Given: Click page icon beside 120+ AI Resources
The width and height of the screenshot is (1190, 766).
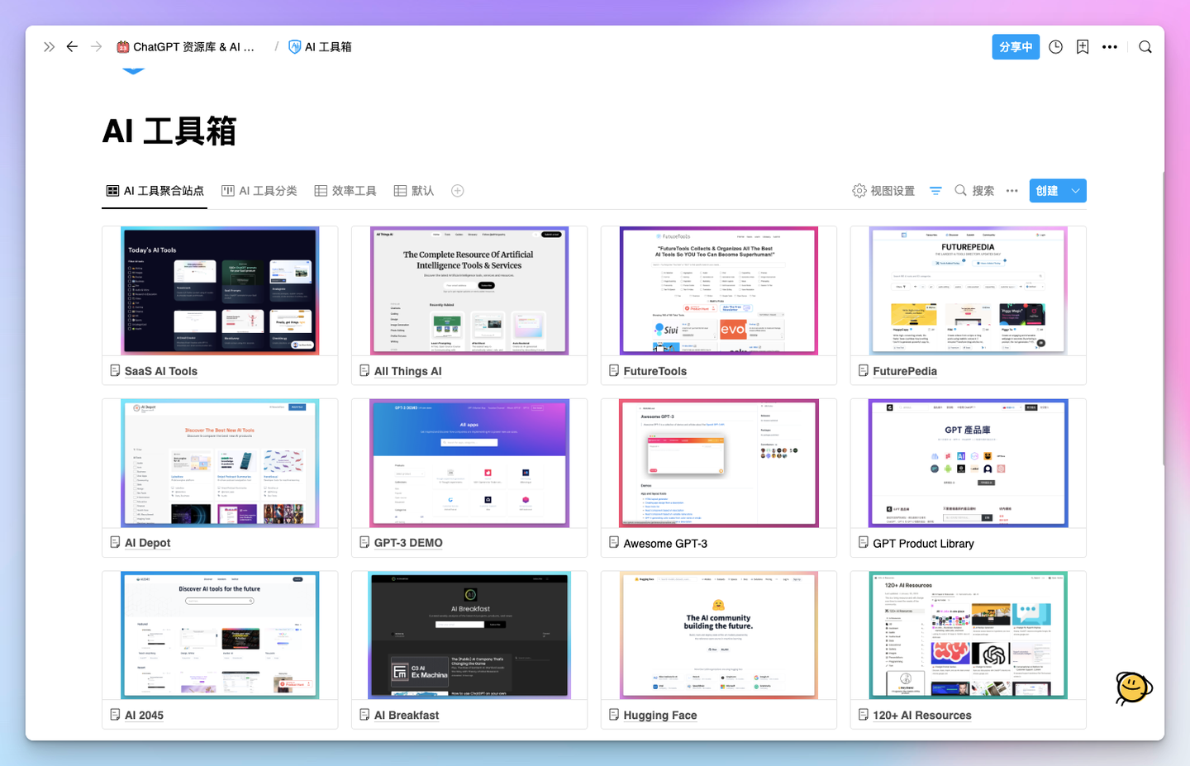Looking at the screenshot, I should pyautogui.click(x=864, y=714).
